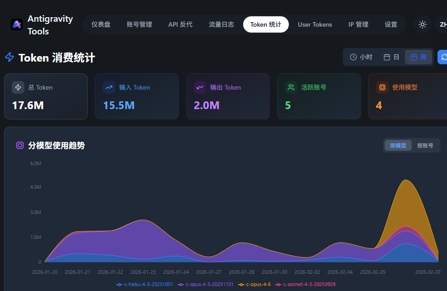This screenshot has width=447, height=291.
Task: Click the lightning icon on 总 Token card
Action: point(18,87)
